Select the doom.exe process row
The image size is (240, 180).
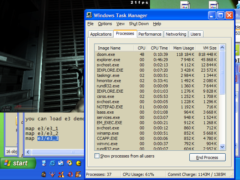pos(157,54)
